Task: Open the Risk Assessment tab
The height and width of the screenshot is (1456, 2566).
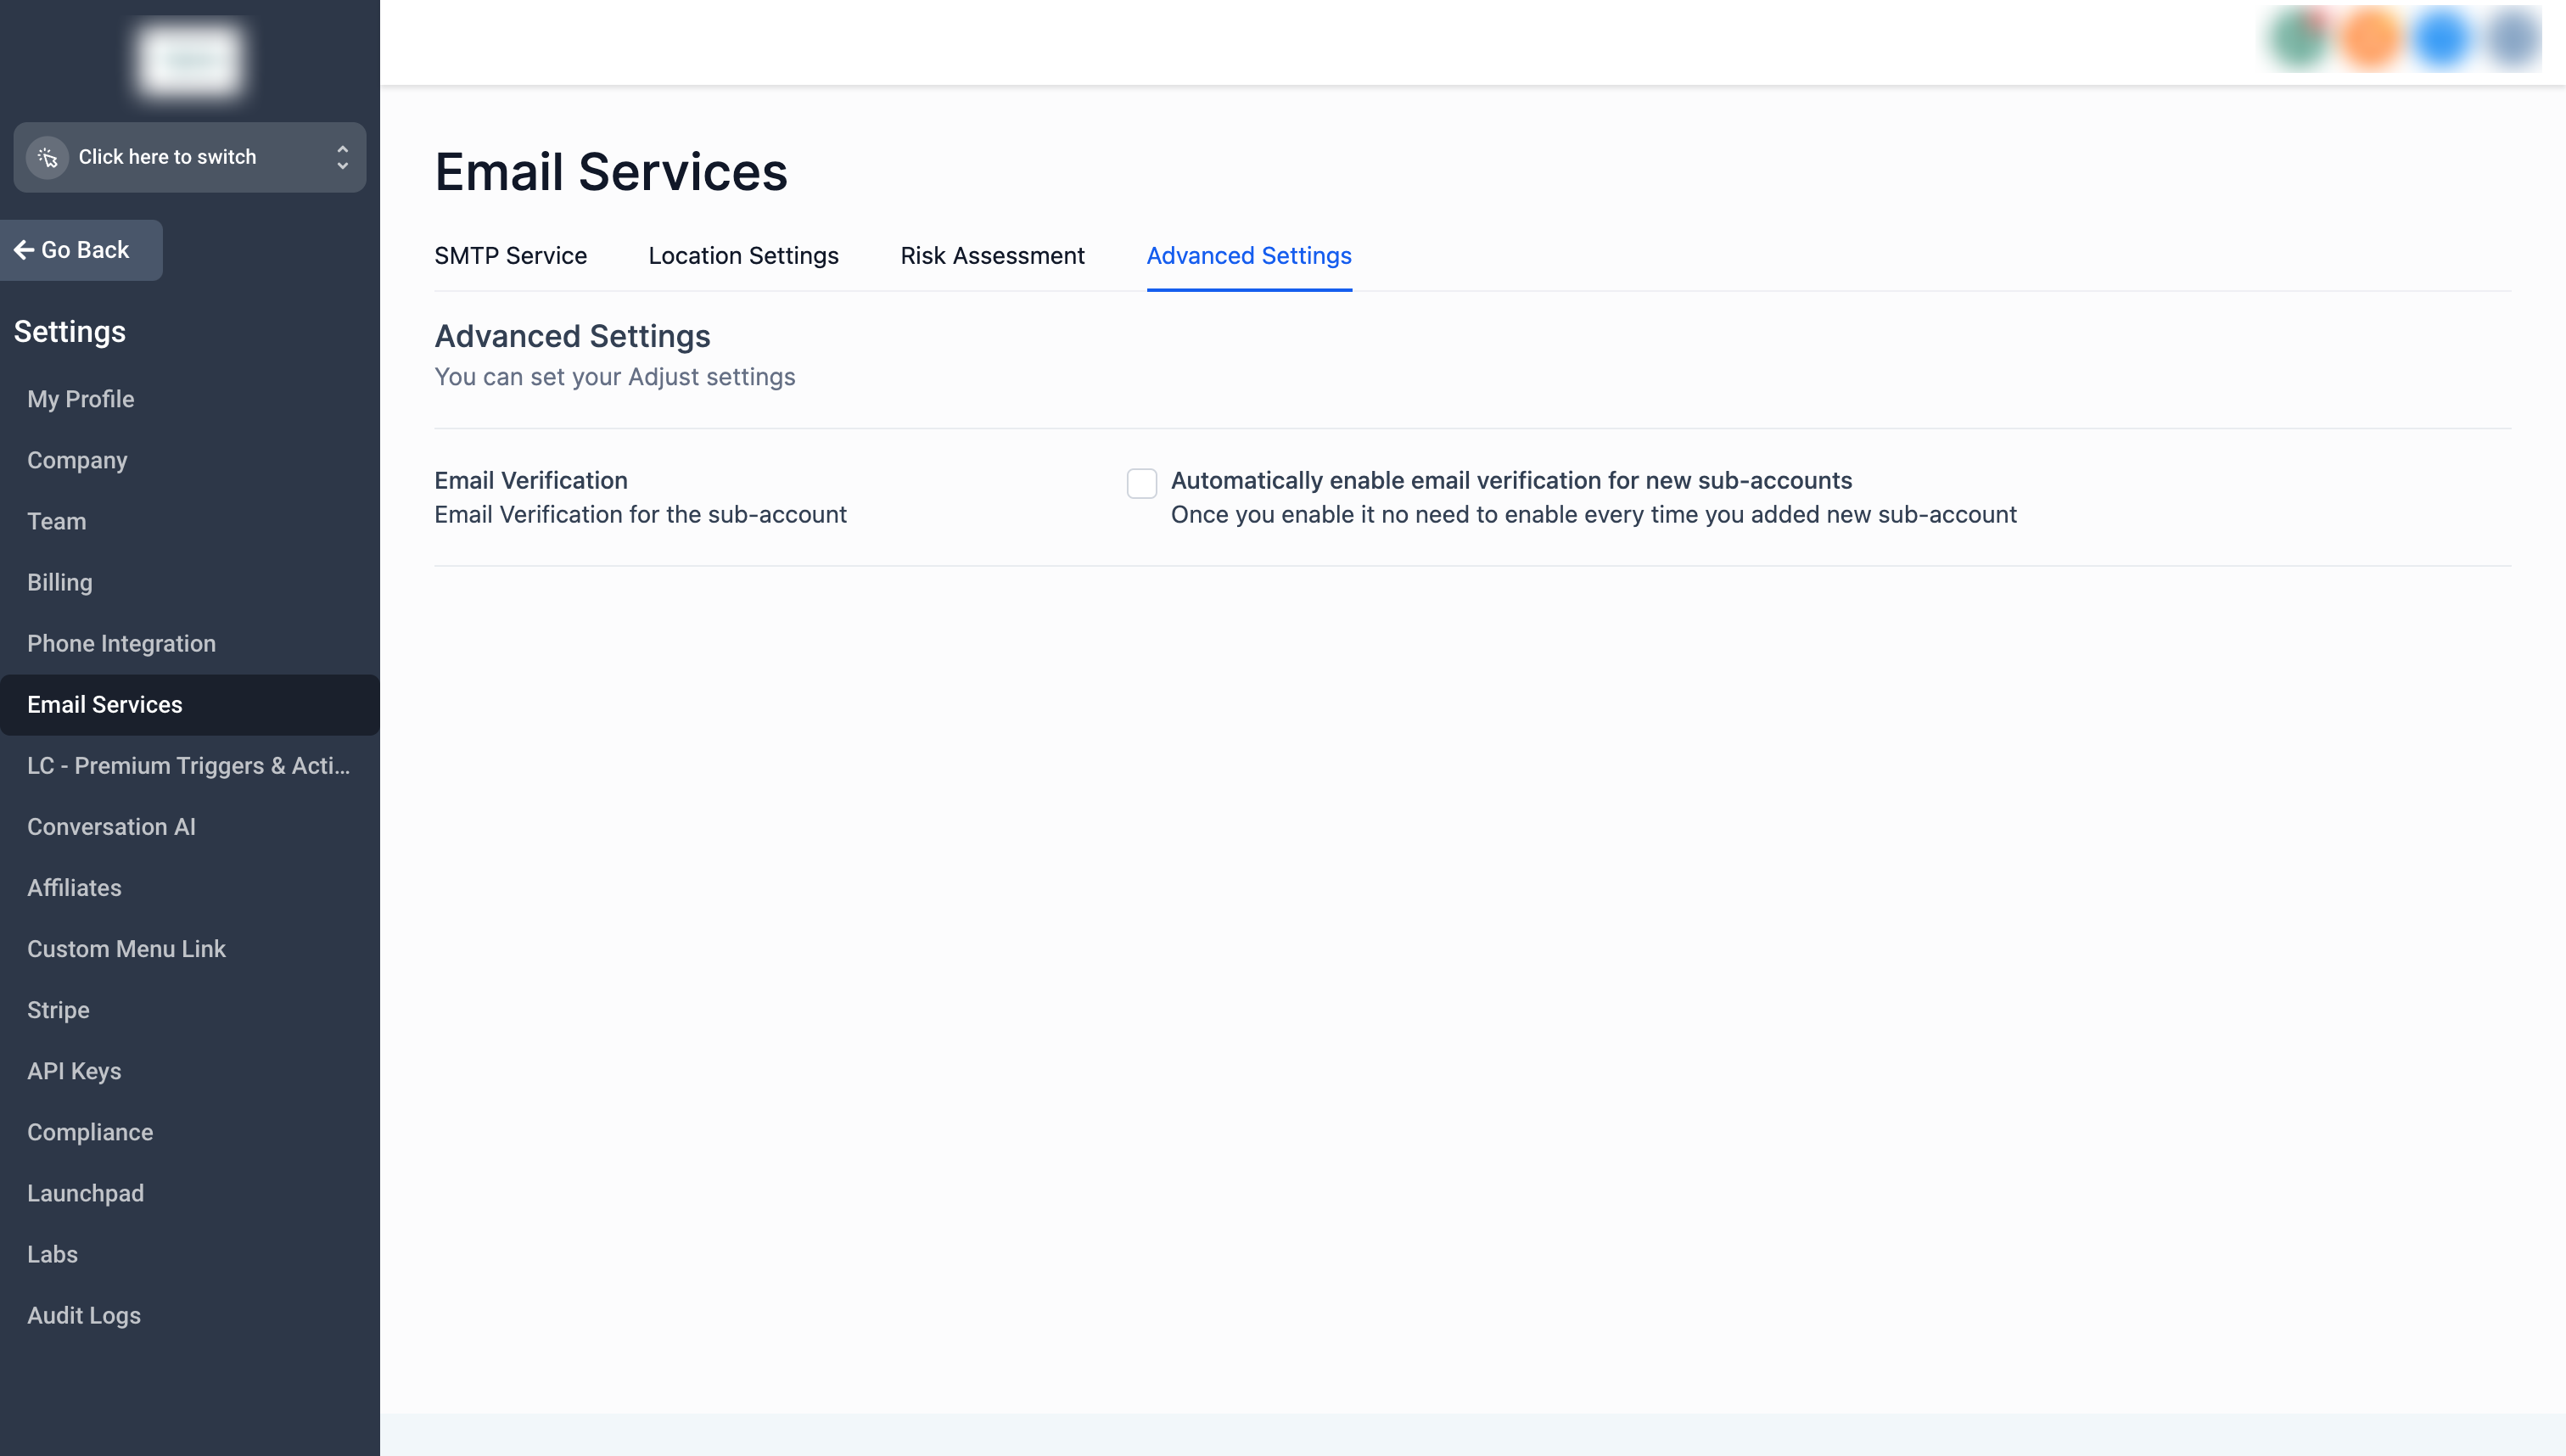Action: coord(992,256)
